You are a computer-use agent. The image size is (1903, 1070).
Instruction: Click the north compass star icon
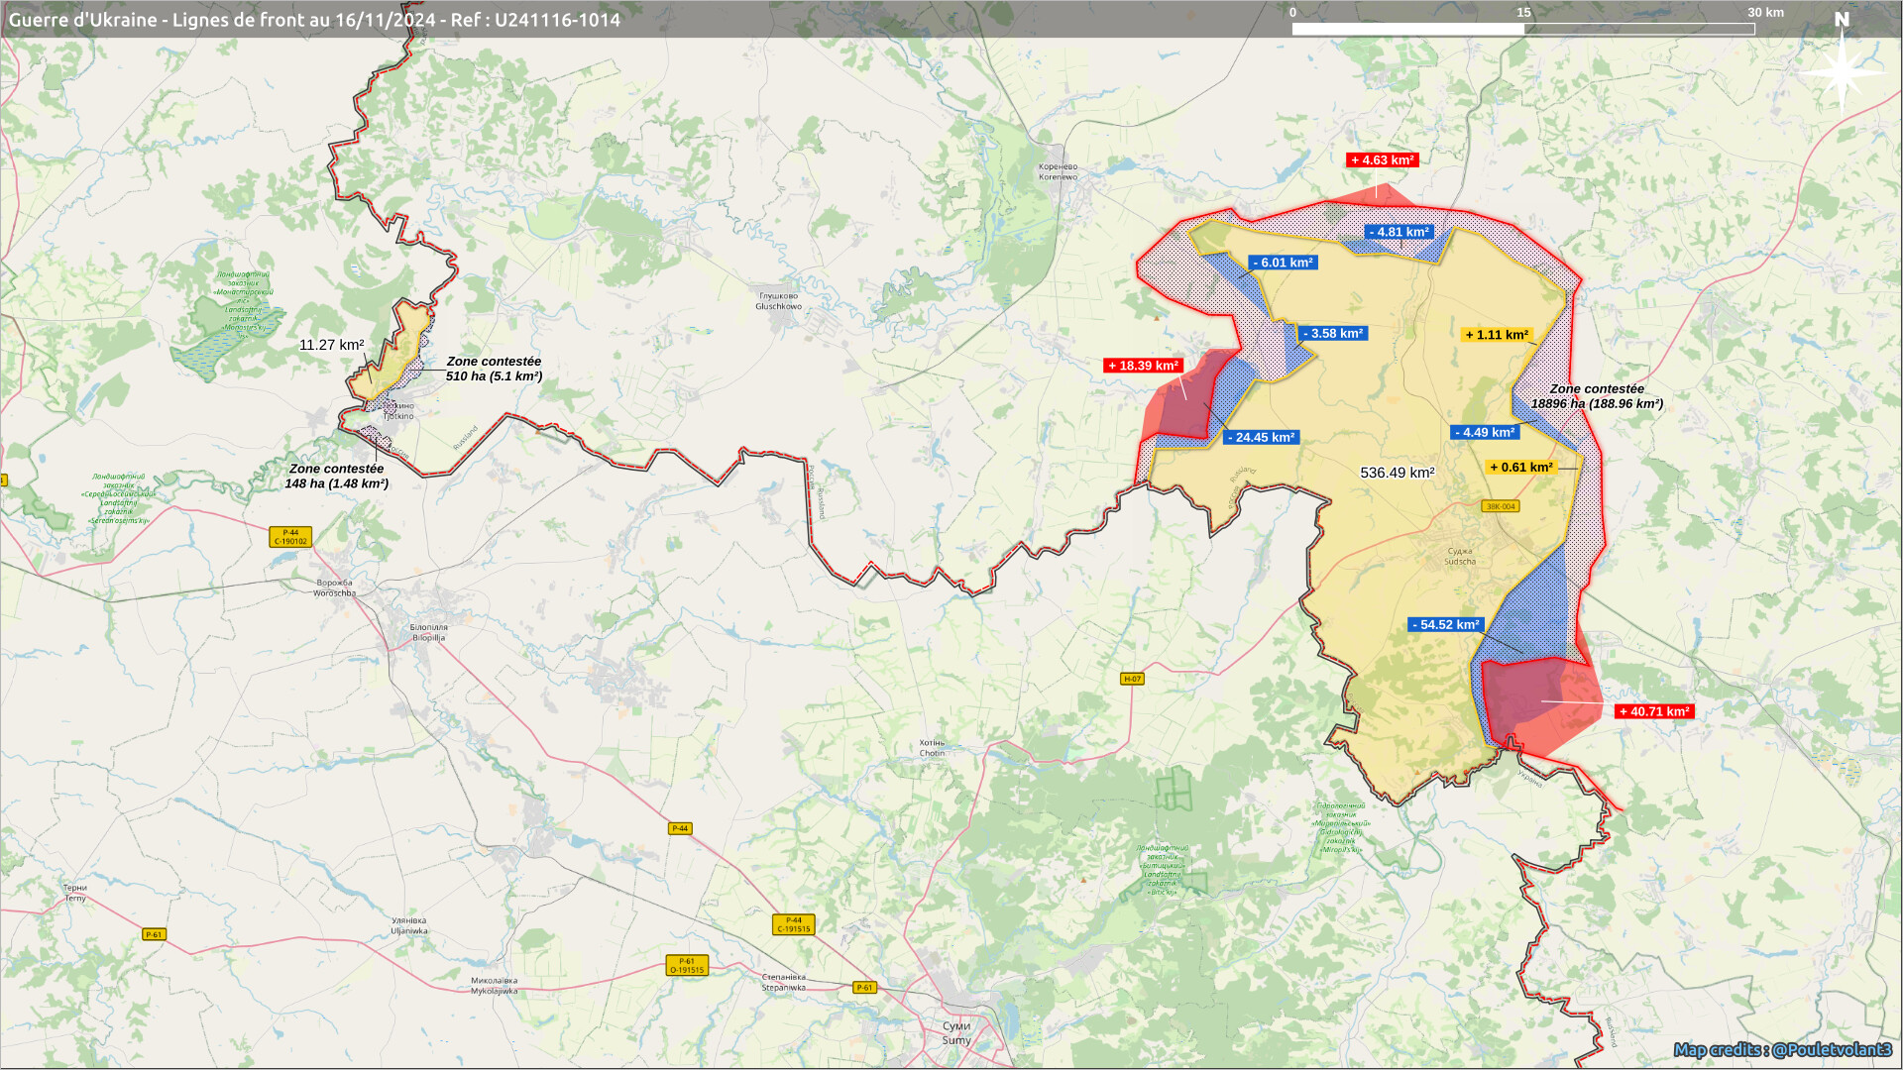[1841, 71]
